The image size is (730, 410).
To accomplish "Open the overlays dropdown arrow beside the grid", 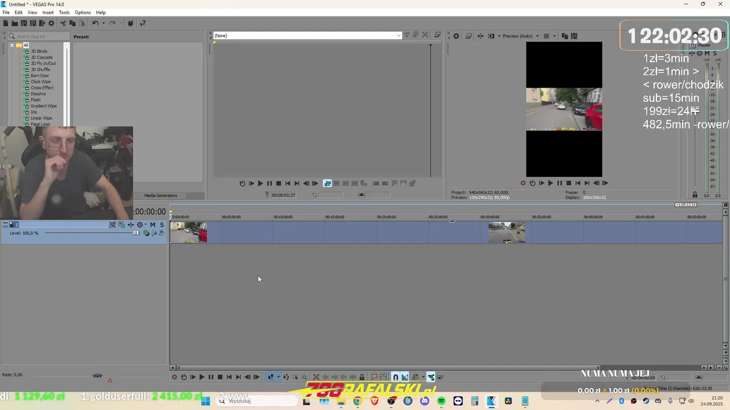I will [554, 36].
